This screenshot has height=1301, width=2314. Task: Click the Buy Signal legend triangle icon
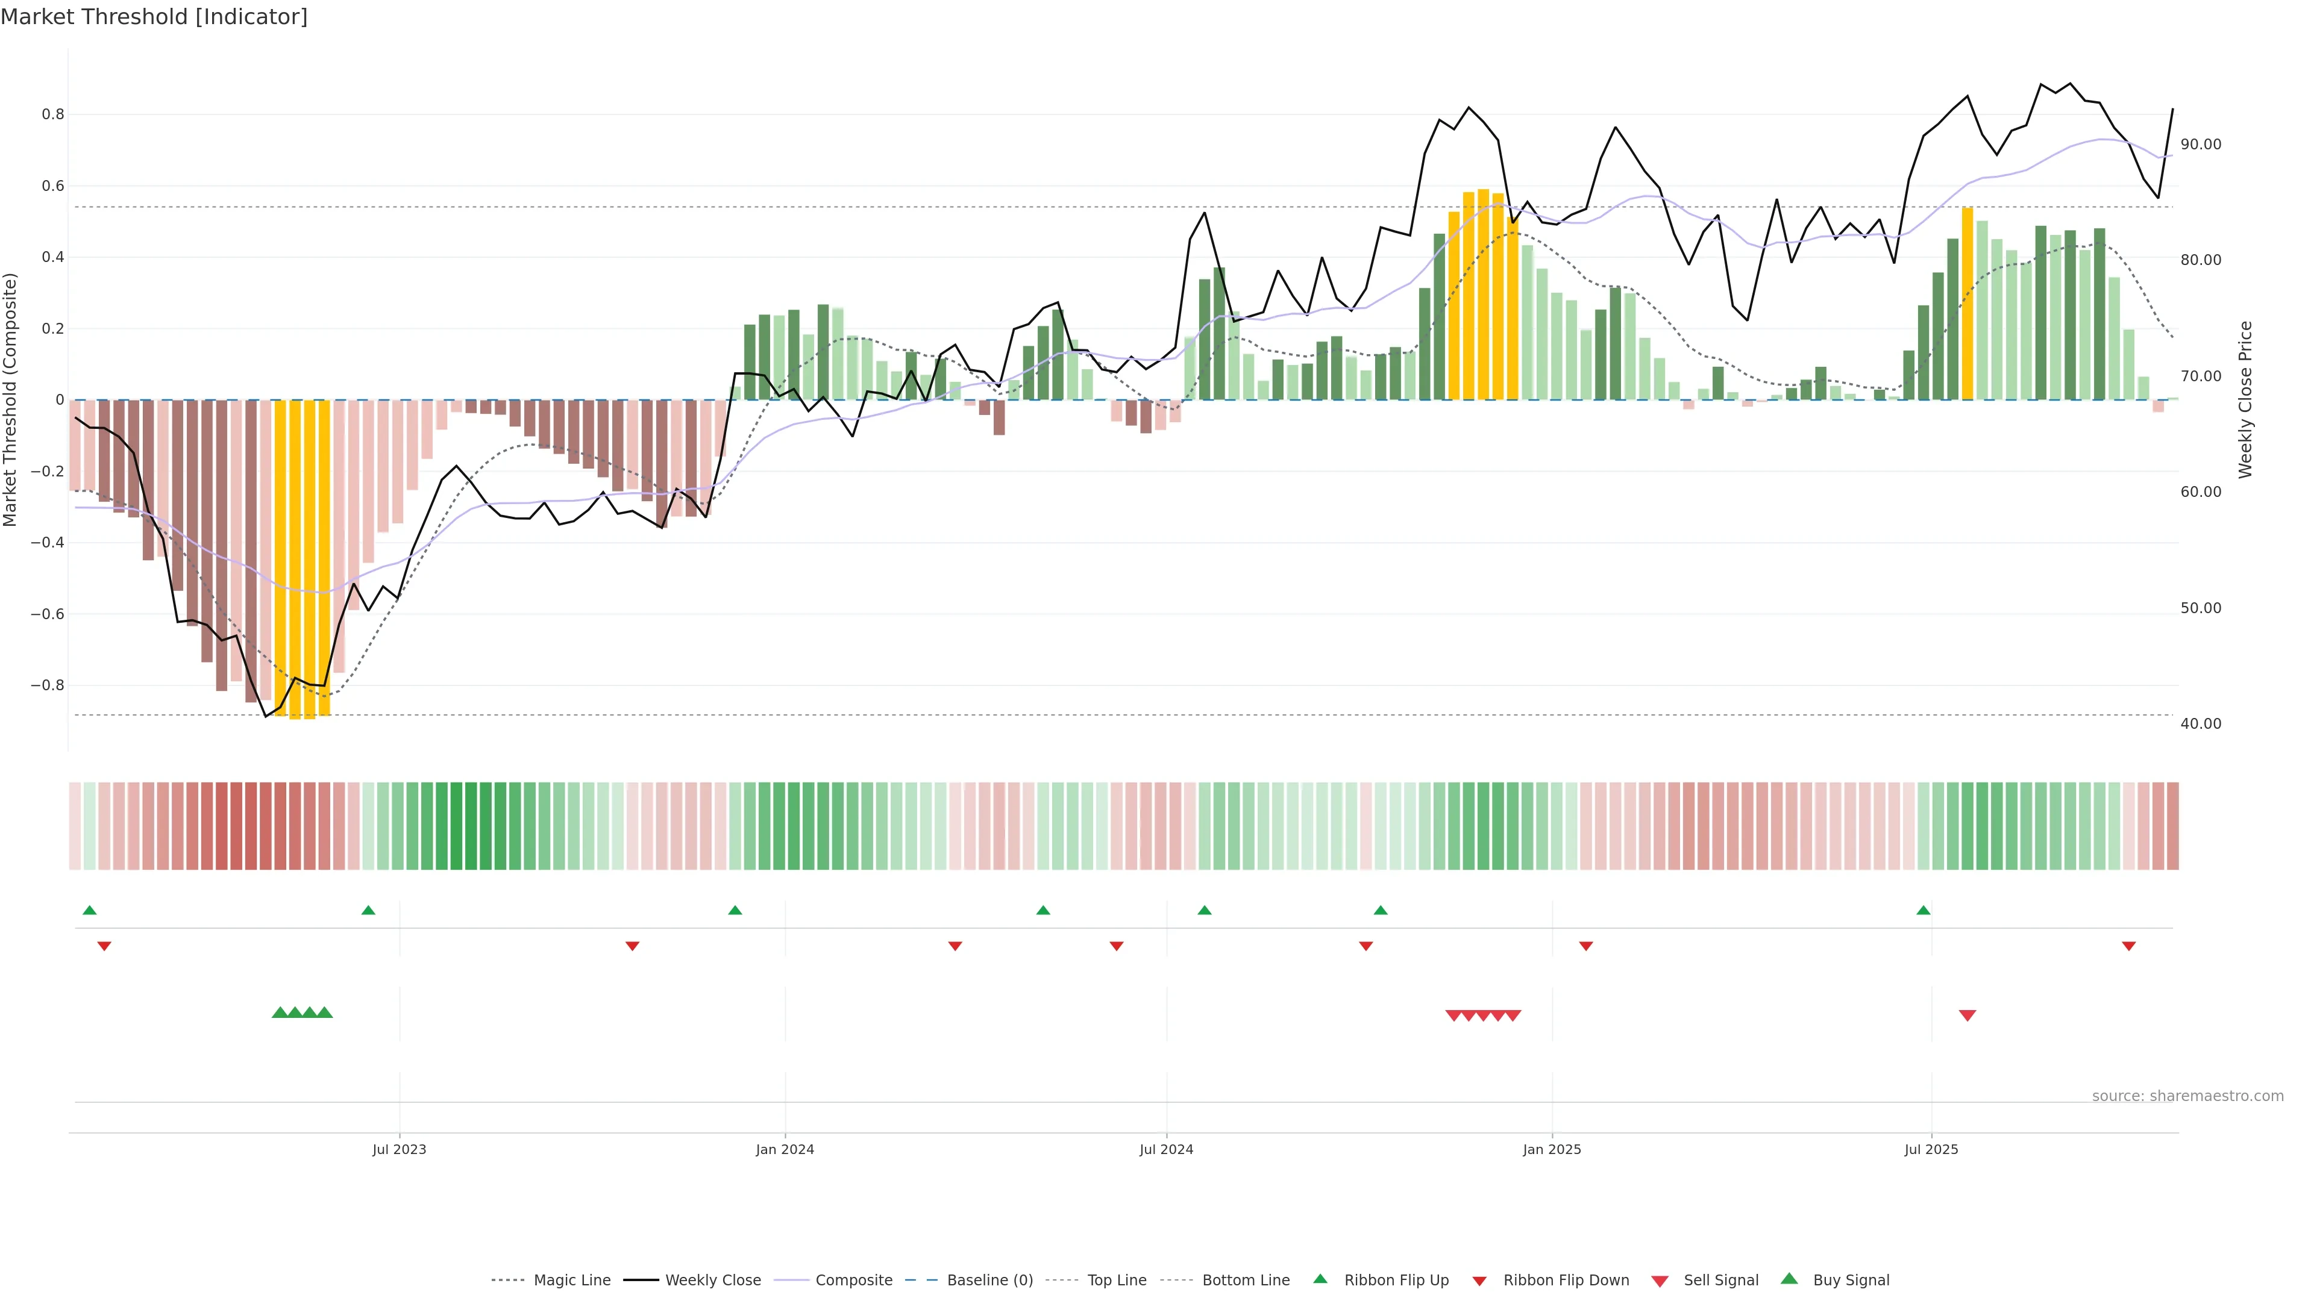pos(1789,1279)
